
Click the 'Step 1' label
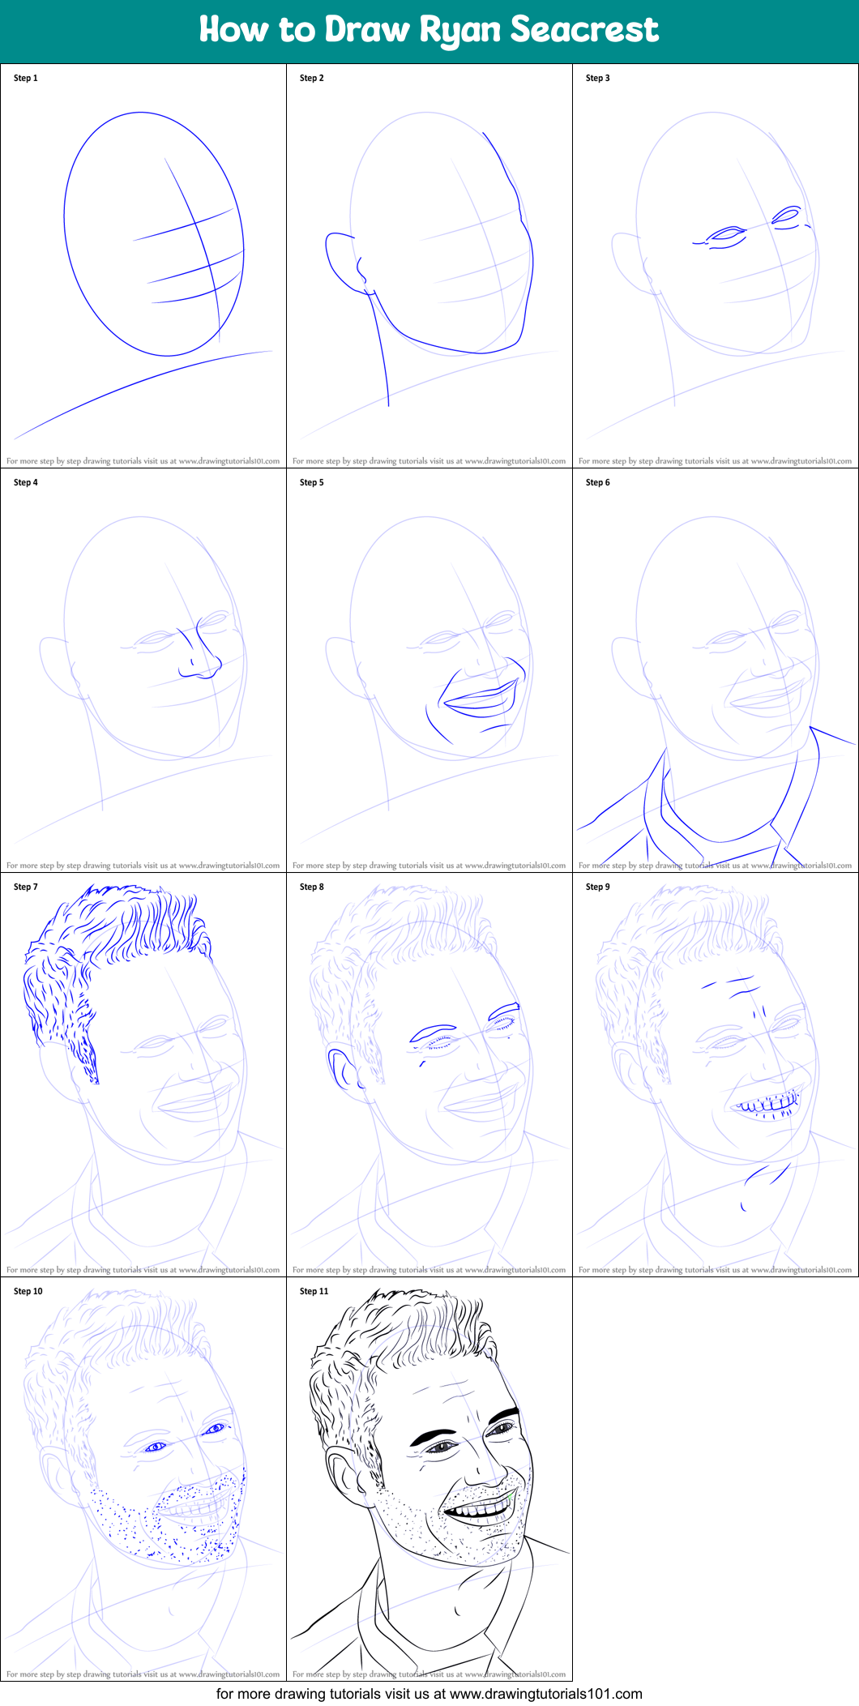(x=26, y=78)
